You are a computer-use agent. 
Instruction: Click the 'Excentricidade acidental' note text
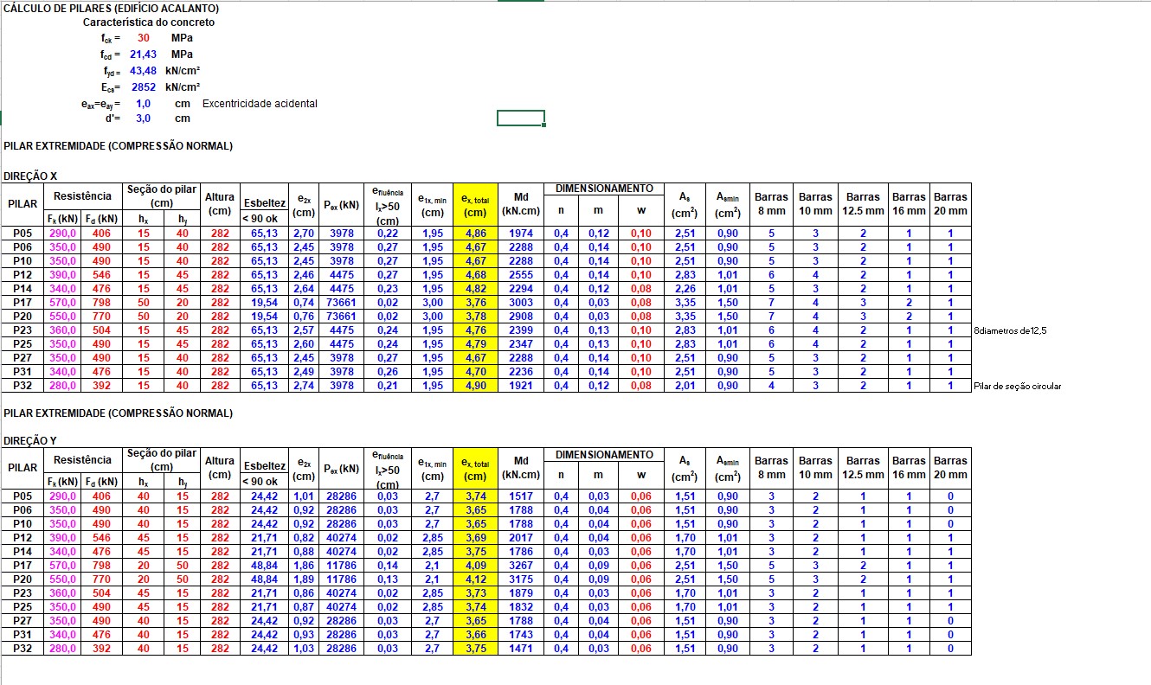(260, 103)
